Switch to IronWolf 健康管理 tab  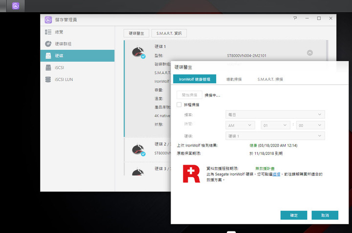click(x=195, y=79)
